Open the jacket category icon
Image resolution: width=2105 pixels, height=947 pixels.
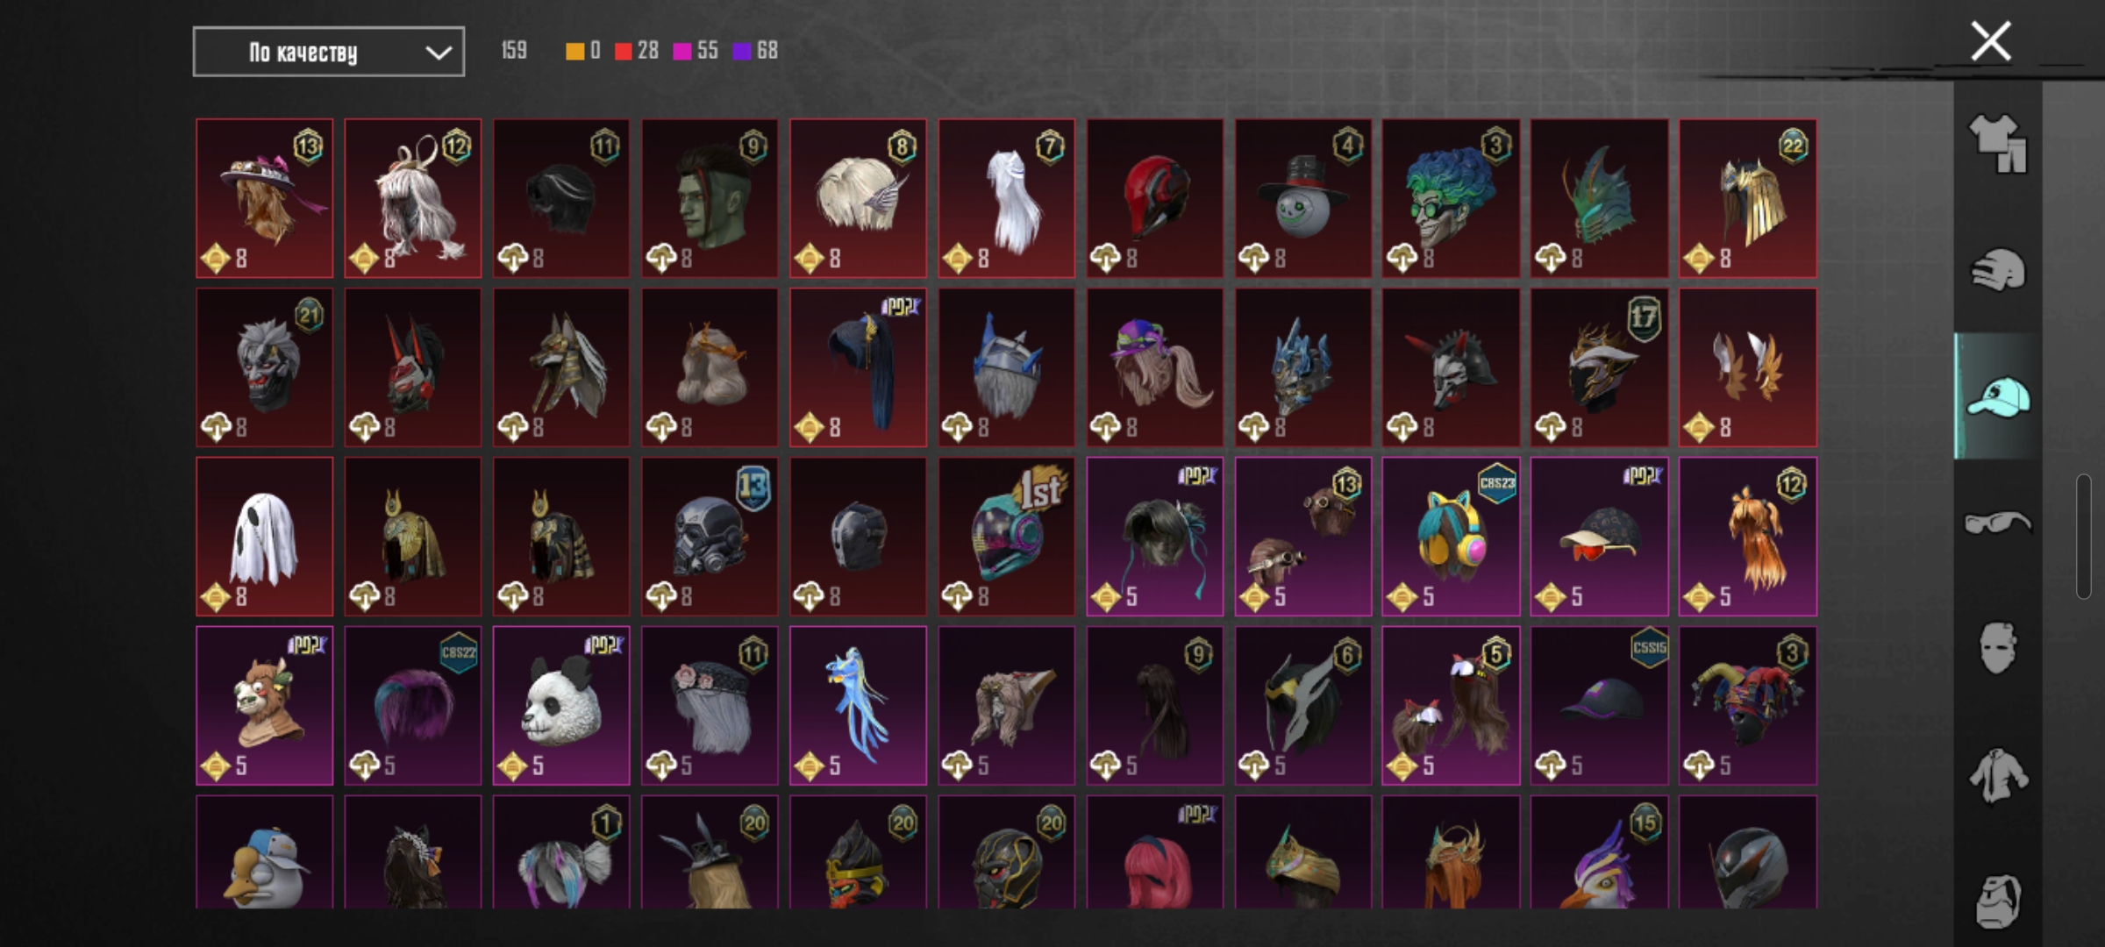(1998, 775)
